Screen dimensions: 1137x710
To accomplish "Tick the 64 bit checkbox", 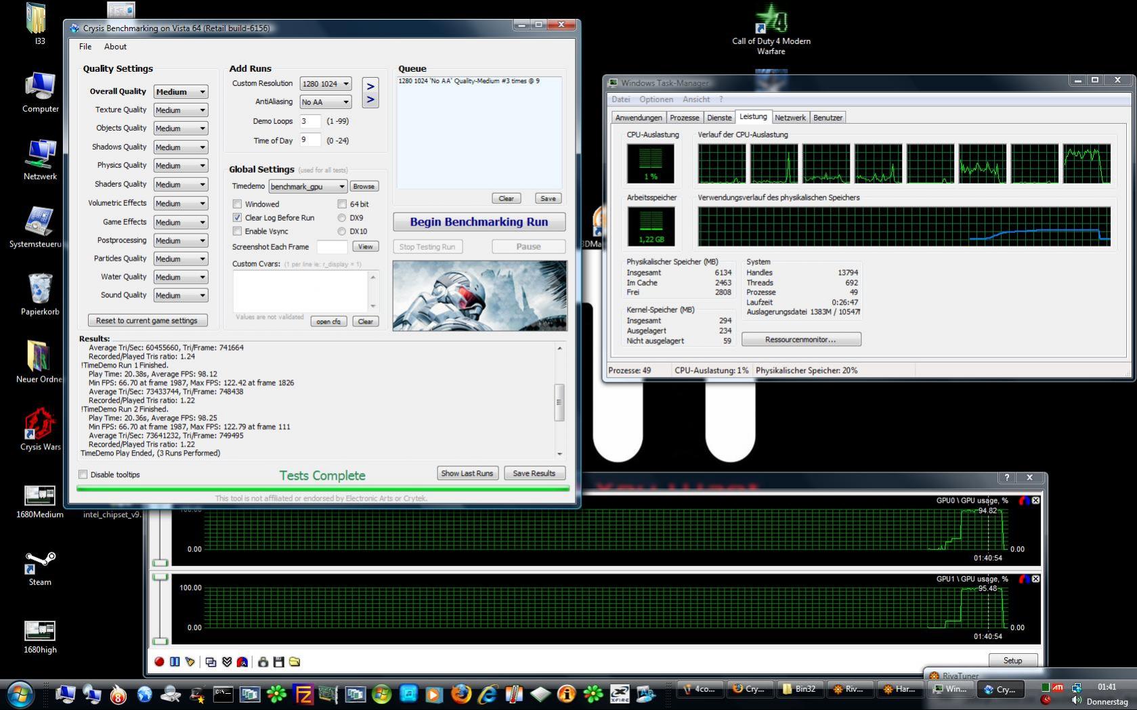I will (342, 204).
